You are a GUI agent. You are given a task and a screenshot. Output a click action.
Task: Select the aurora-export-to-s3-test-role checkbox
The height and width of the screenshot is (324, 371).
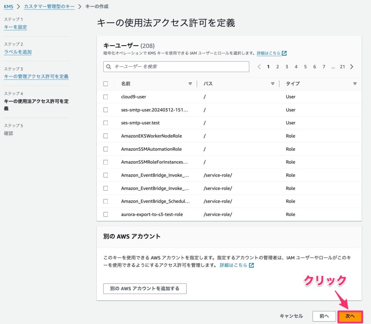pos(106,214)
